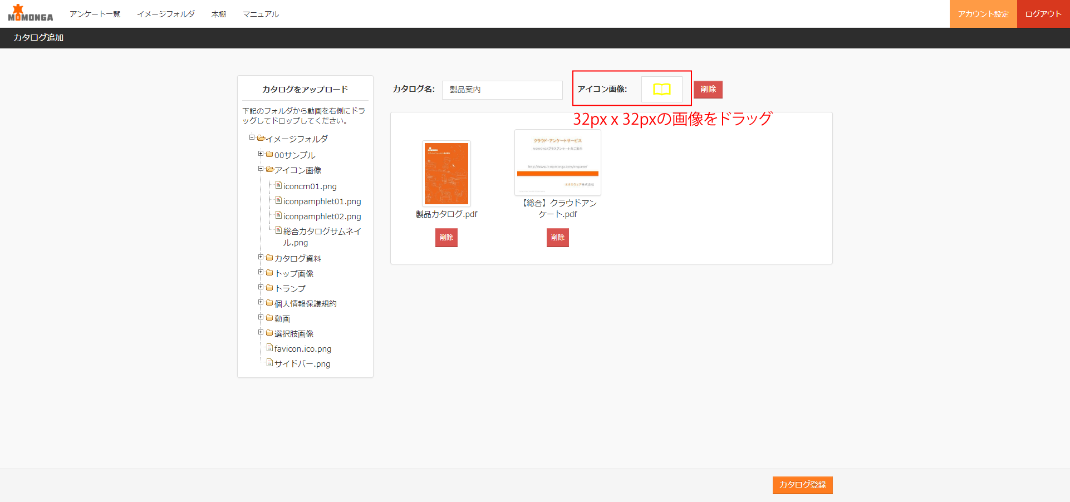Image resolution: width=1070 pixels, height=502 pixels.
Task: Expand the トップ画像 folder
Action: click(261, 272)
